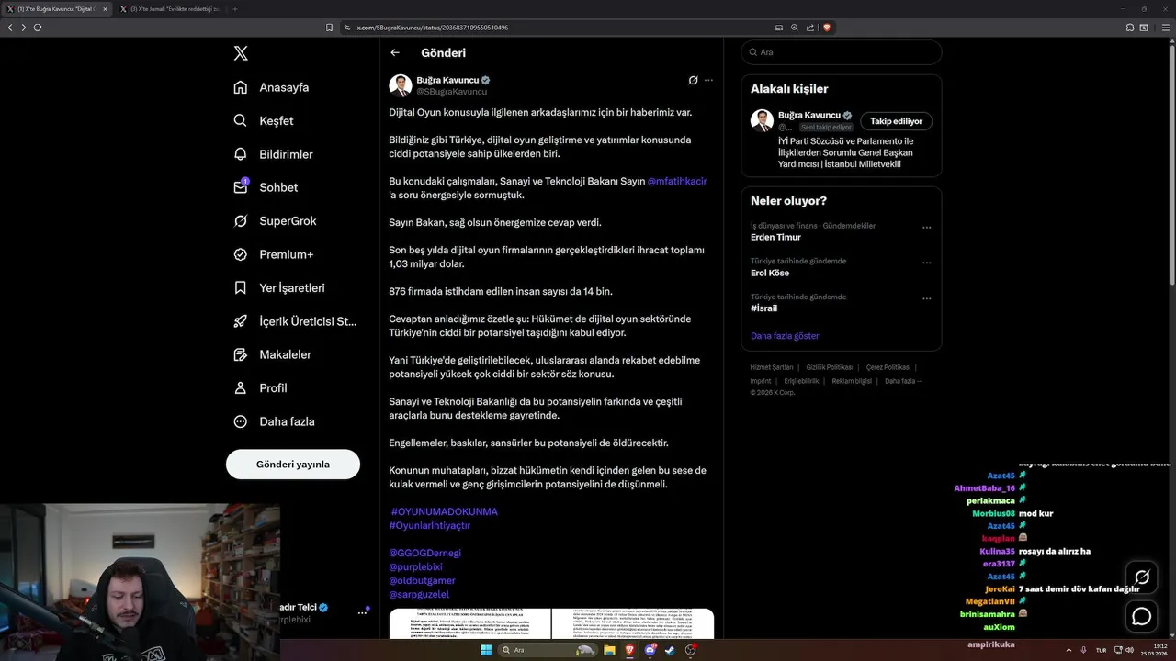
Task: Open Keşfet explore page
Action: 264,120
